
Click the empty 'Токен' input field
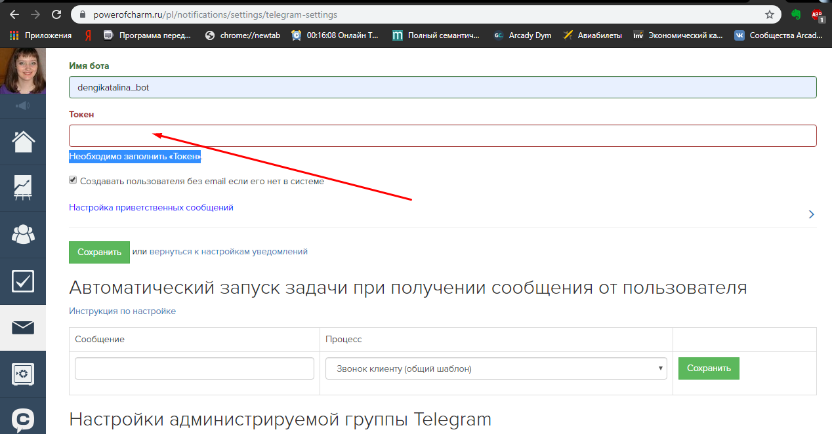(x=442, y=136)
